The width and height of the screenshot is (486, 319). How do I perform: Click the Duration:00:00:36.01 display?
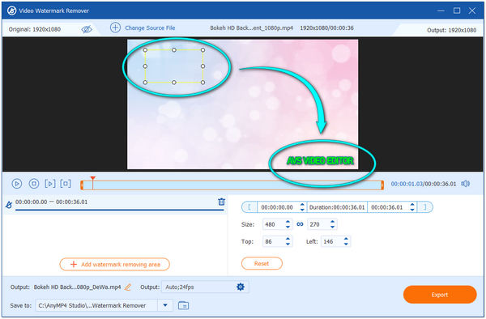337,207
